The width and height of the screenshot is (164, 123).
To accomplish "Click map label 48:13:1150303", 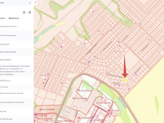I will tap(45, 119).
